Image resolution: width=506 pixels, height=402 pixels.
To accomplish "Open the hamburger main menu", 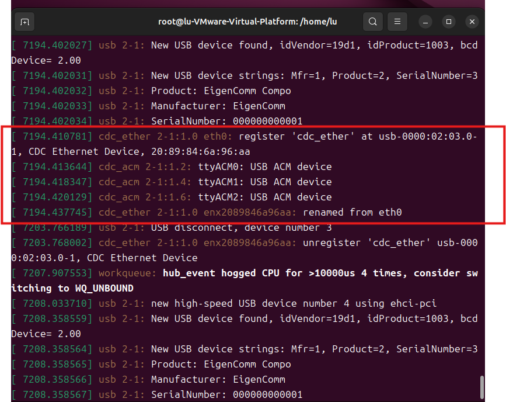I will pyautogui.click(x=397, y=22).
